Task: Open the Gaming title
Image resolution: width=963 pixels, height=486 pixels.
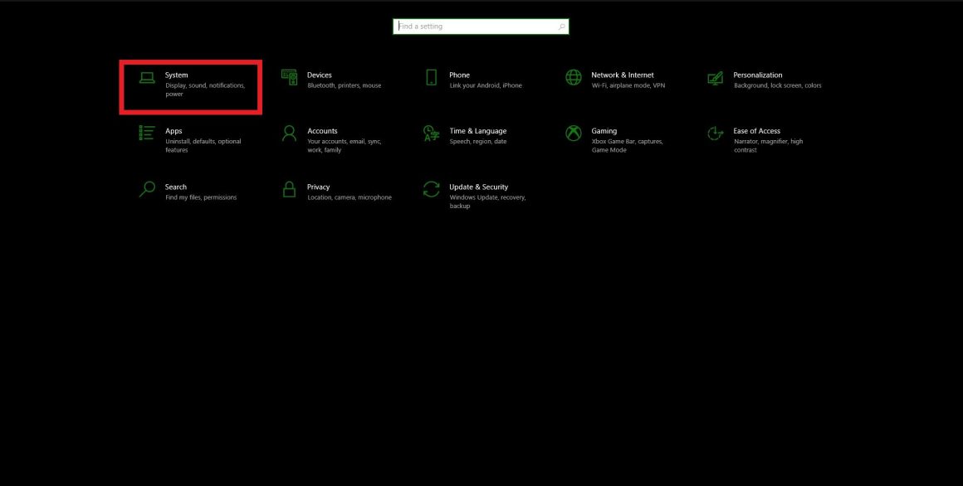Action: click(604, 131)
